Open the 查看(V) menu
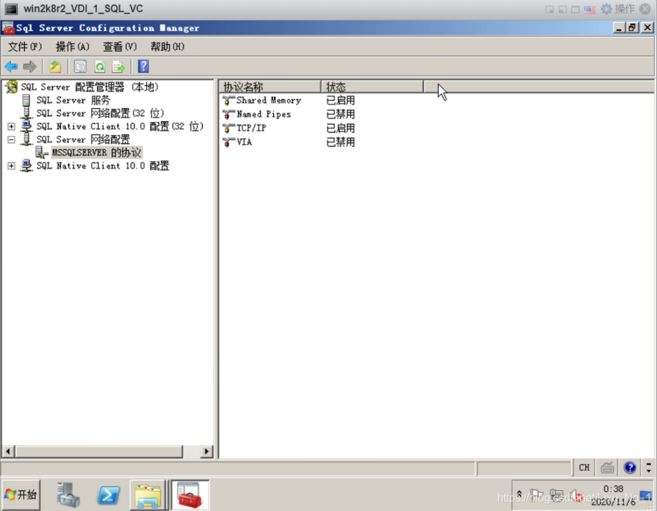 (120, 46)
